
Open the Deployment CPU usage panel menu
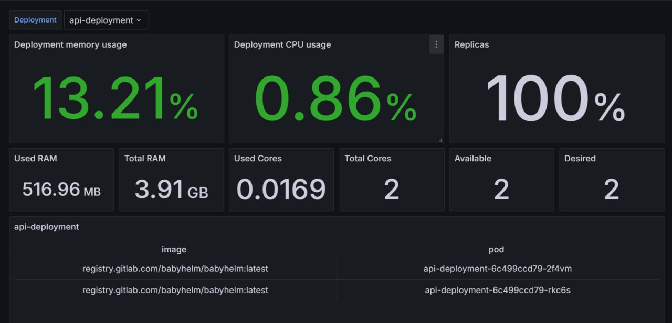pyautogui.click(x=436, y=44)
